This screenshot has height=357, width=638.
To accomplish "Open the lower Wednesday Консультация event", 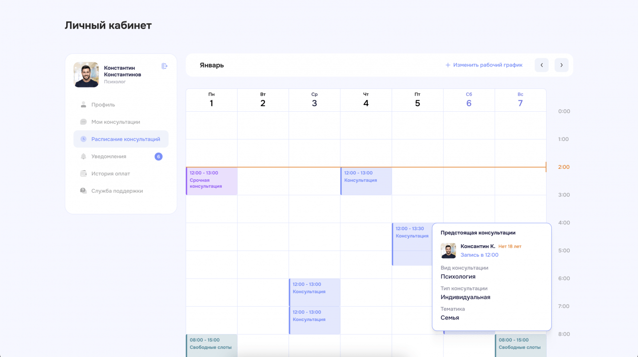I will [x=315, y=320].
